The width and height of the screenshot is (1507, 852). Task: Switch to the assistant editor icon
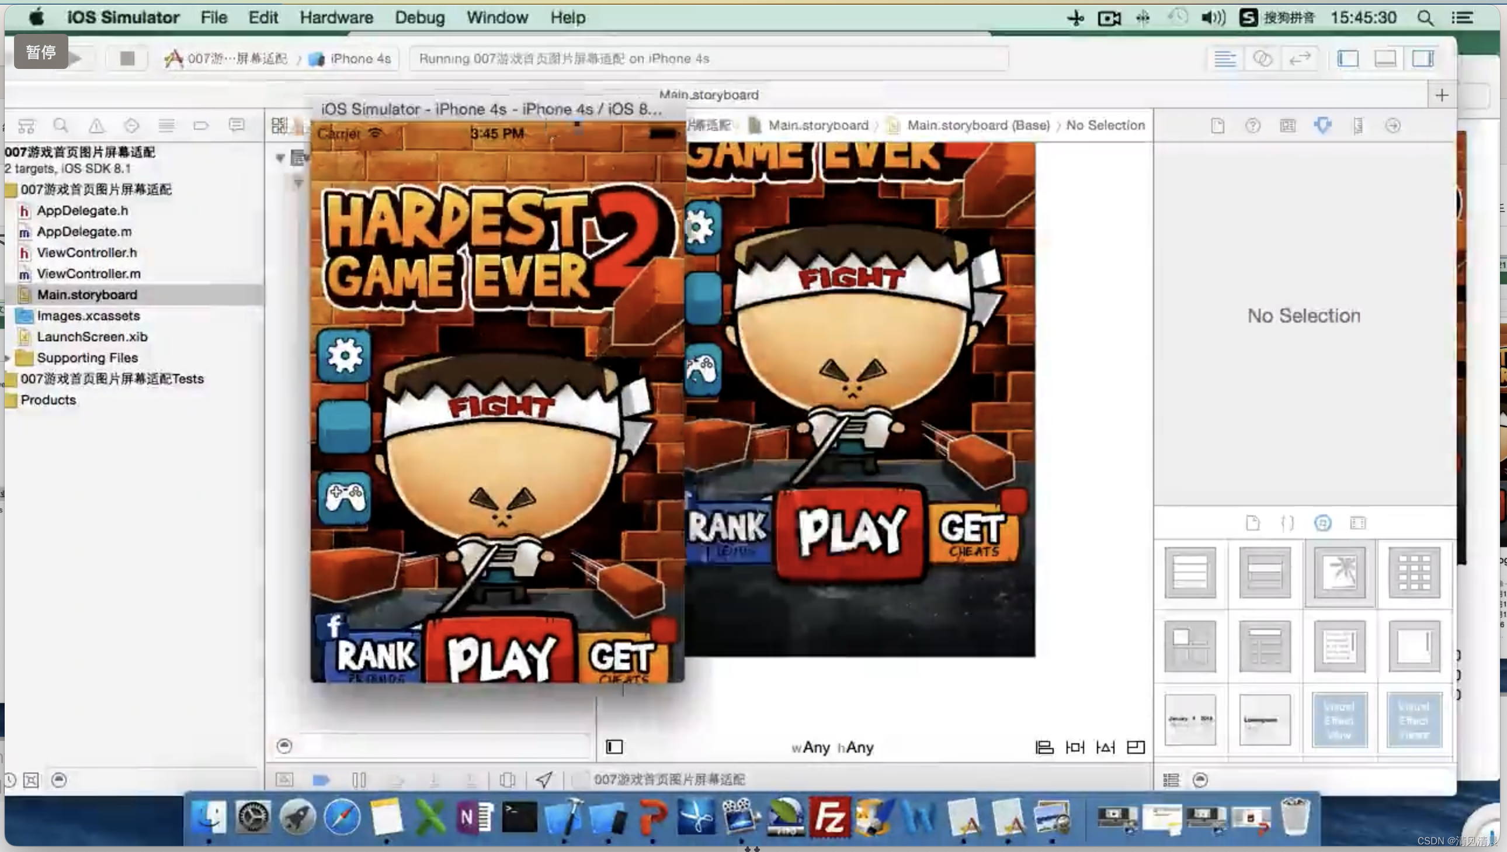point(1262,58)
